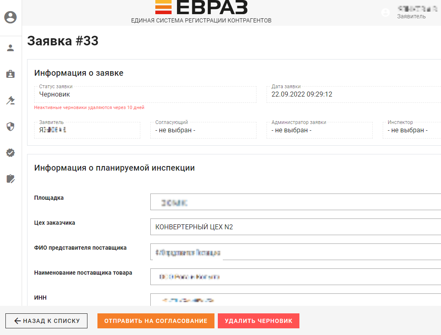Click the Администратор заявки field

(319, 130)
